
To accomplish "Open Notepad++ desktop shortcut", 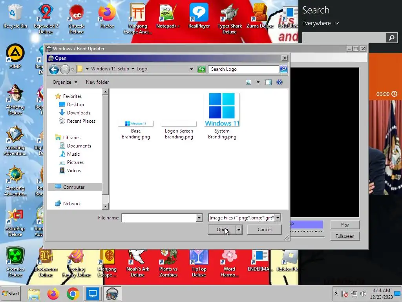I will (168, 16).
